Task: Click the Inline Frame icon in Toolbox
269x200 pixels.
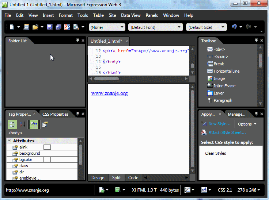Action: click(210, 86)
